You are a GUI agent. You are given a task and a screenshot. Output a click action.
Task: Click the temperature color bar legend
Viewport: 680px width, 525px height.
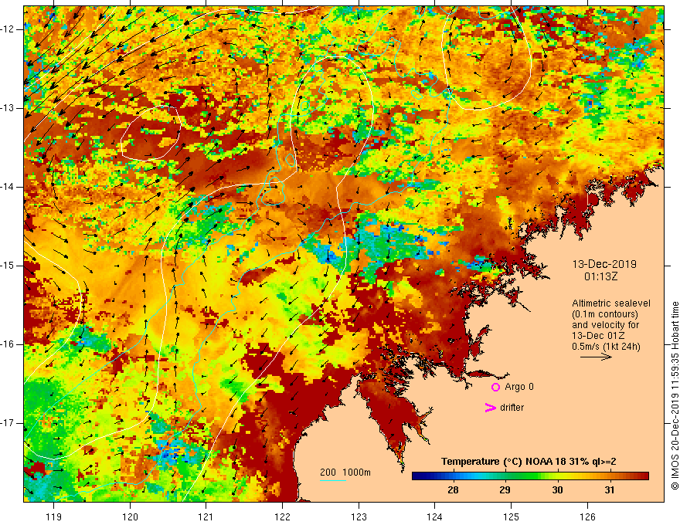[x=530, y=476]
